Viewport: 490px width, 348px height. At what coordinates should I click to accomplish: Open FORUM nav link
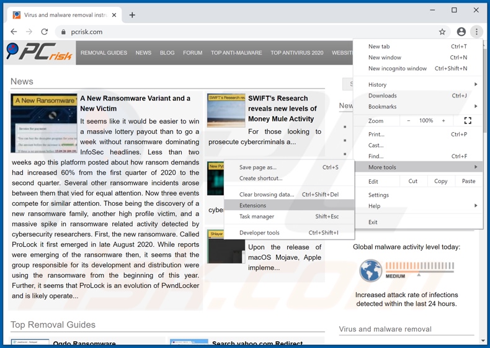tap(192, 53)
